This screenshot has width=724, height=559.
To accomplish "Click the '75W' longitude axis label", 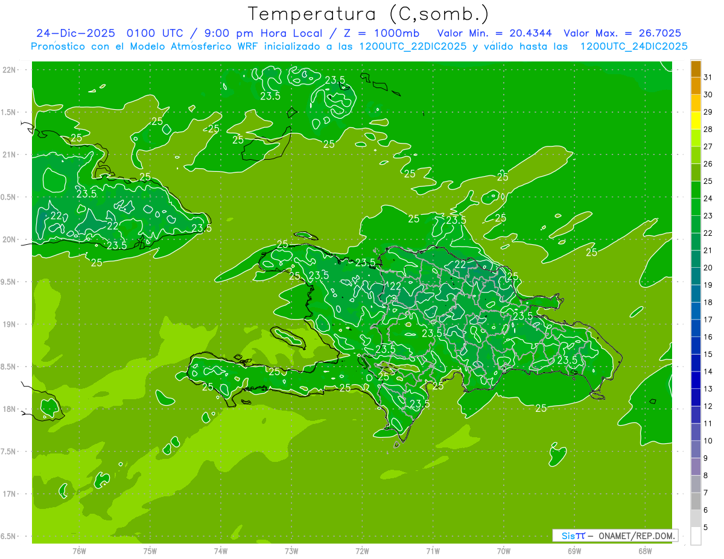I will pyautogui.click(x=150, y=551).
